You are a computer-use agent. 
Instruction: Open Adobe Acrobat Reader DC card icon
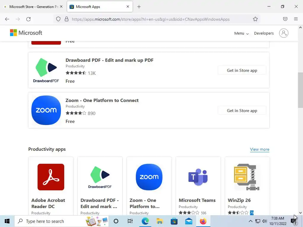coord(51,177)
